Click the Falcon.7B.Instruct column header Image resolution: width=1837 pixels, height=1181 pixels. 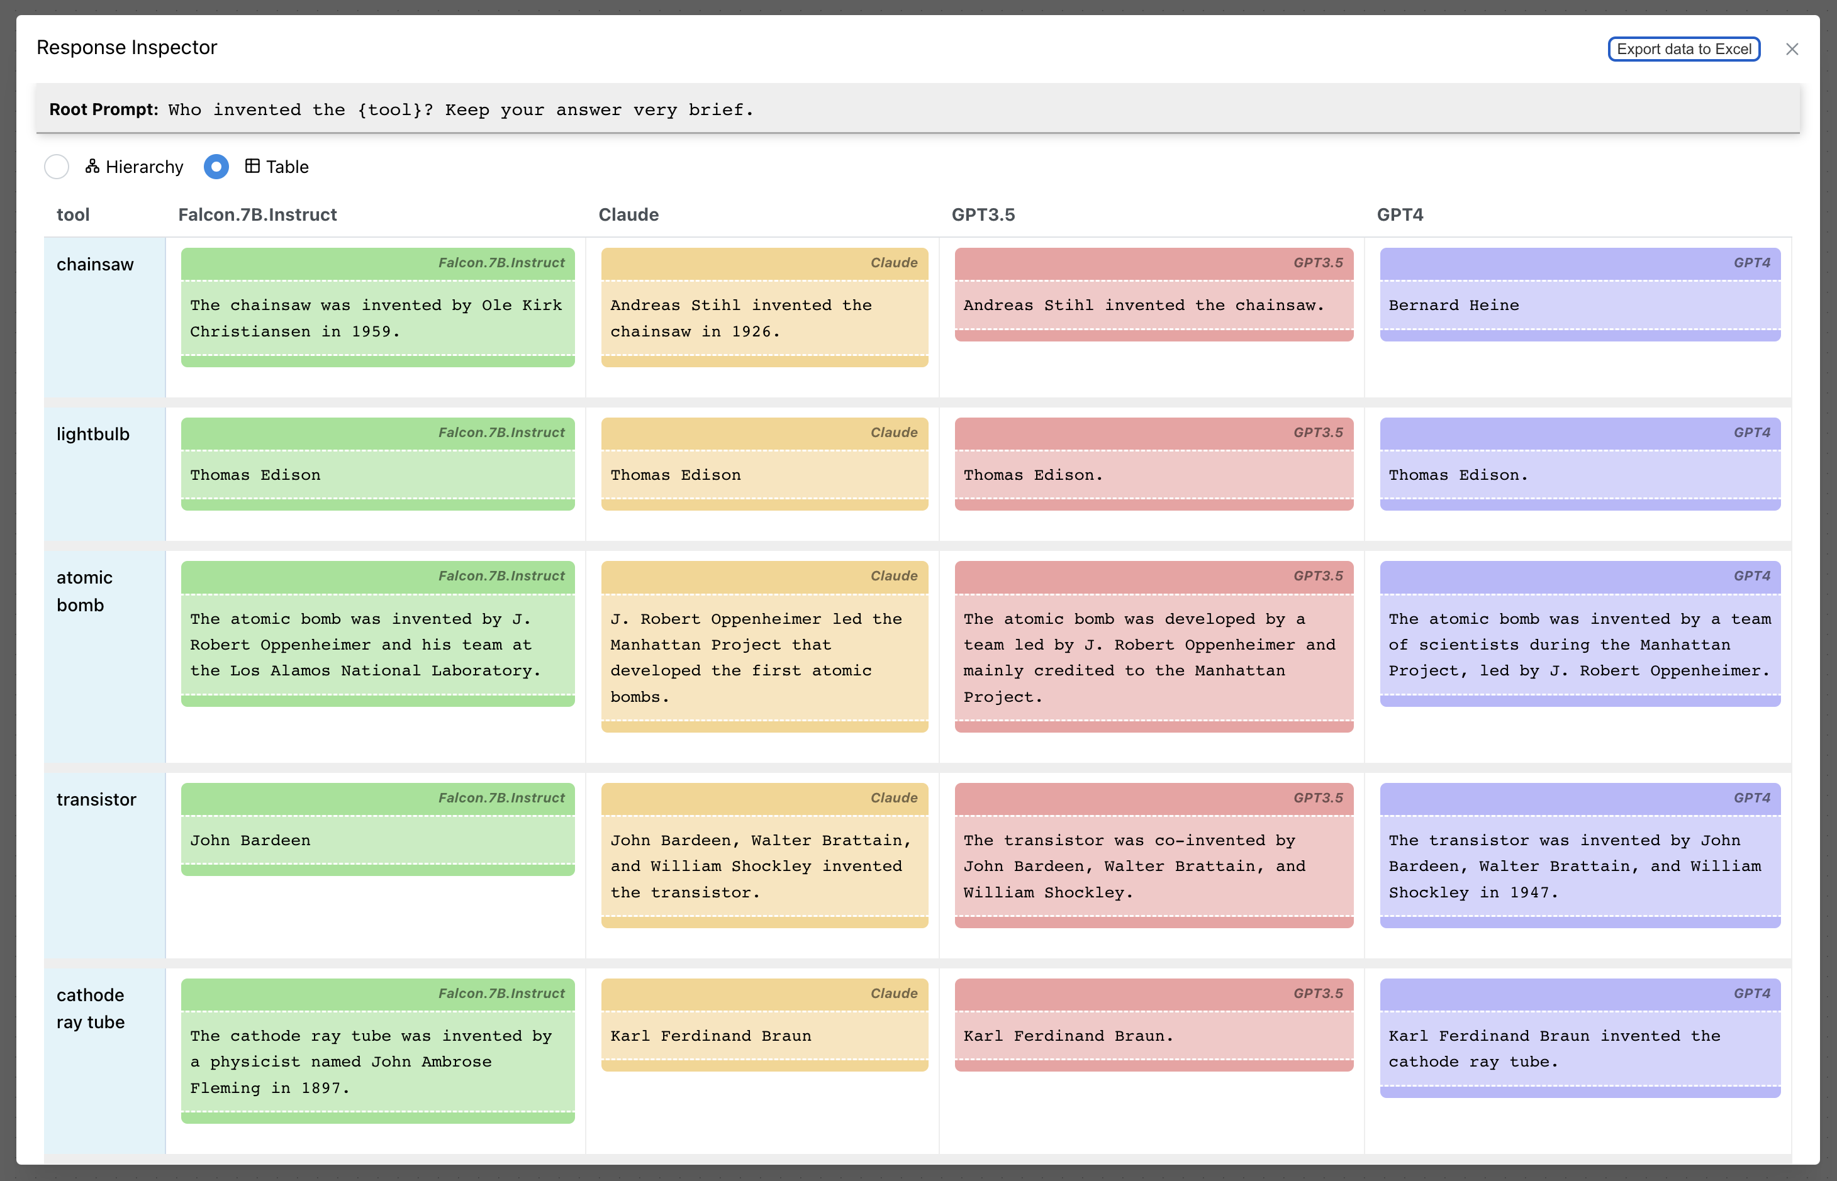tap(258, 214)
